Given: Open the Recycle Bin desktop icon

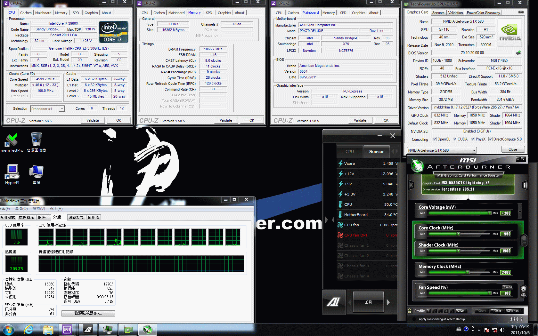Looking at the screenshot, I should tap(36, 143).
